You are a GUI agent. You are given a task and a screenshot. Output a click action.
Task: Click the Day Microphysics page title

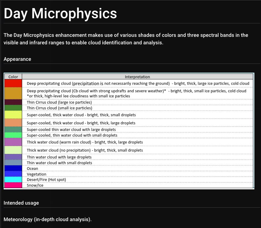[x=60, y=13]
